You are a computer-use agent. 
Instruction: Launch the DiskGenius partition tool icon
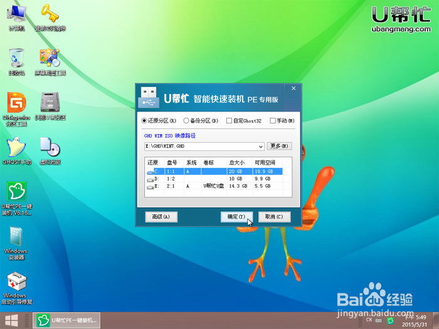16,109
